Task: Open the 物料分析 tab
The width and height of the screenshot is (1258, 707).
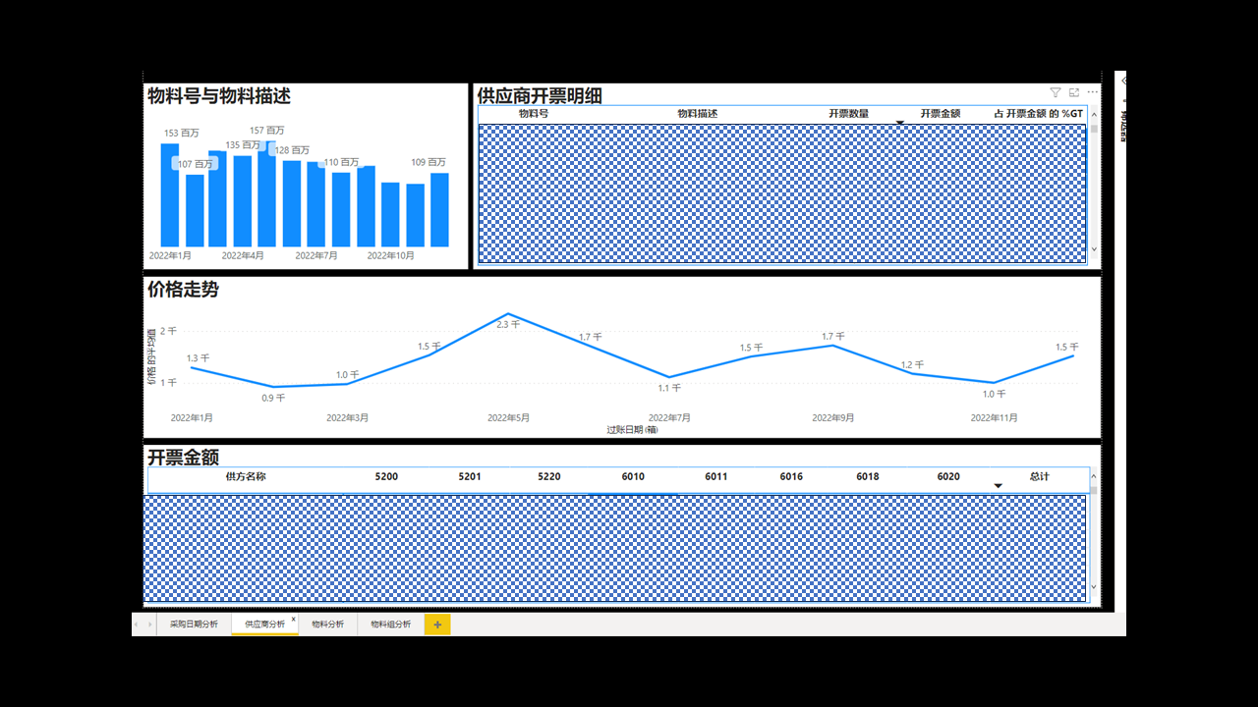Action: coord(327,625)
